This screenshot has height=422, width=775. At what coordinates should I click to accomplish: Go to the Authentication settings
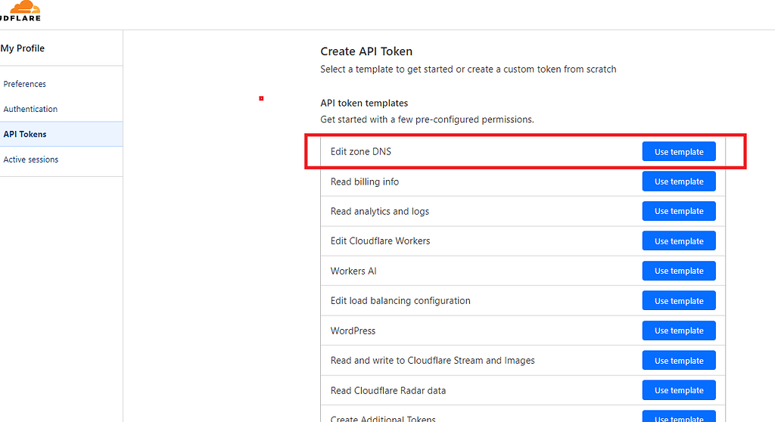(30, 109)
